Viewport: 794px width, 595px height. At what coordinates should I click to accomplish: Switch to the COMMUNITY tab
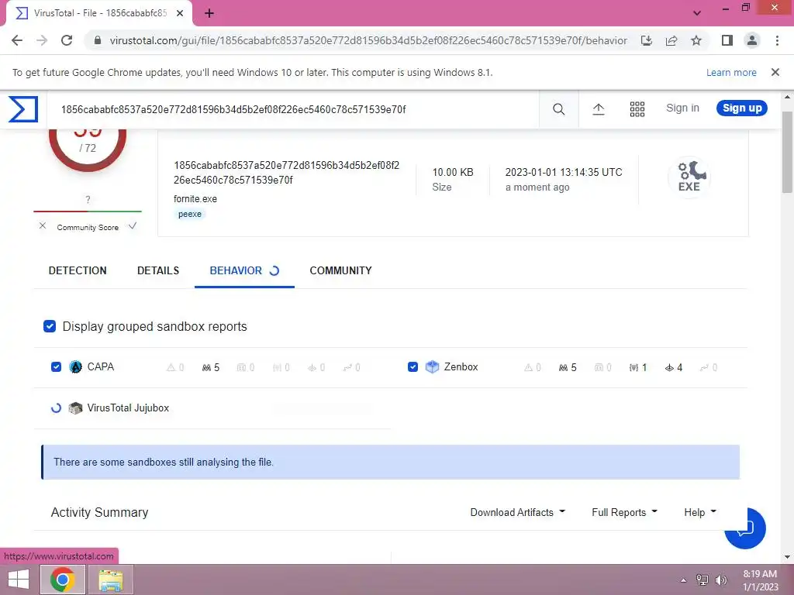point(341,270)
